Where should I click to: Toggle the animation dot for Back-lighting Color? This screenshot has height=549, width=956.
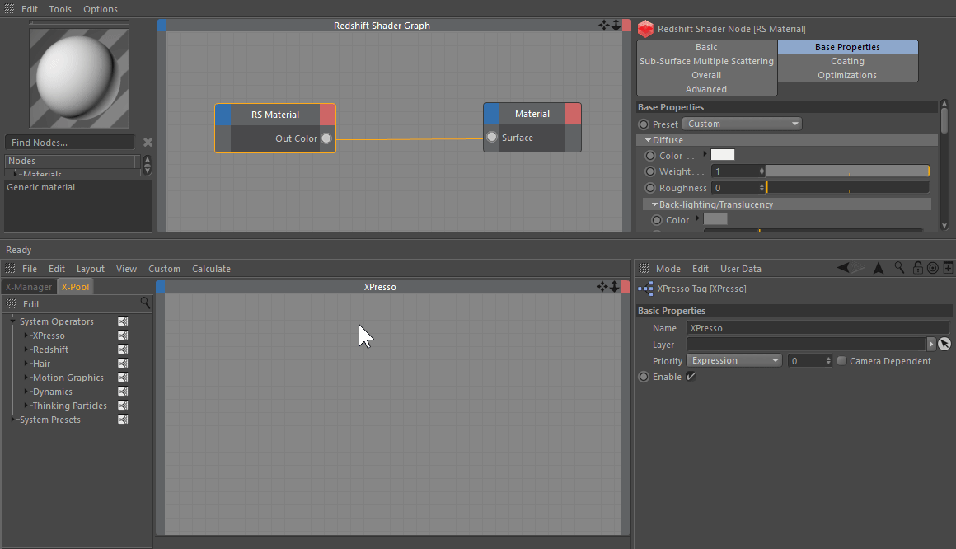tap(657, 220)
